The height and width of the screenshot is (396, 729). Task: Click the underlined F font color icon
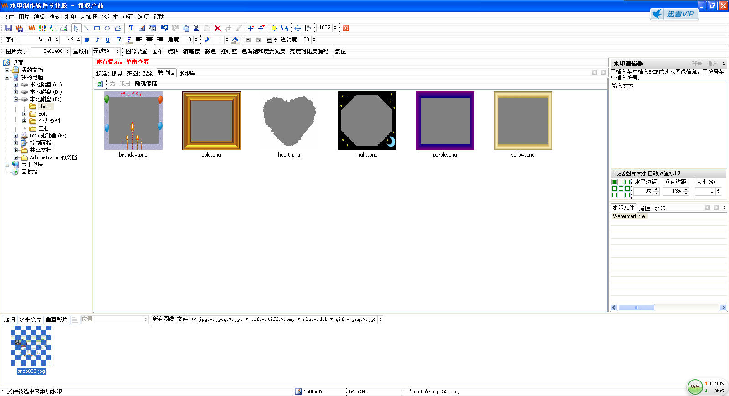click(129, 40)
